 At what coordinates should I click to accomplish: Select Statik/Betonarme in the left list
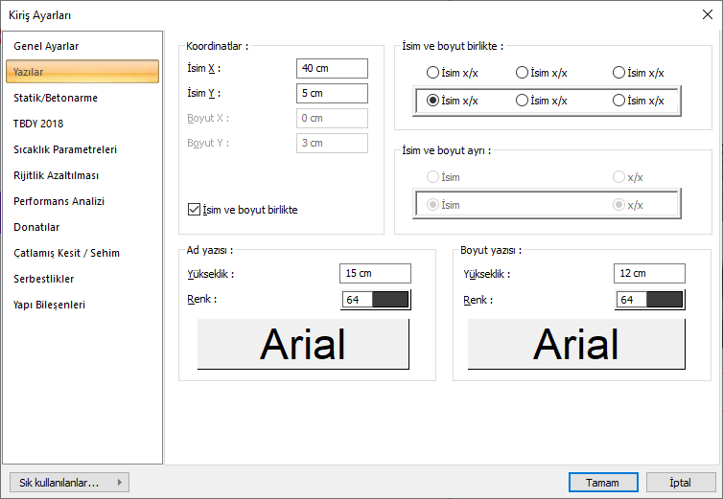click(56, 98)
